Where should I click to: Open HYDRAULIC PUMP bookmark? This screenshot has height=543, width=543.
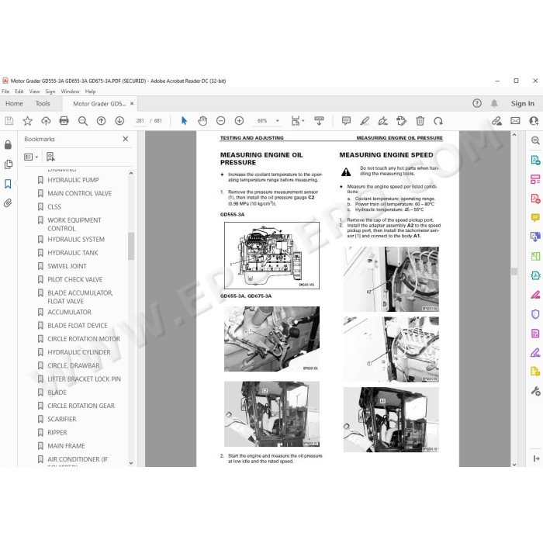click(73, 180)
